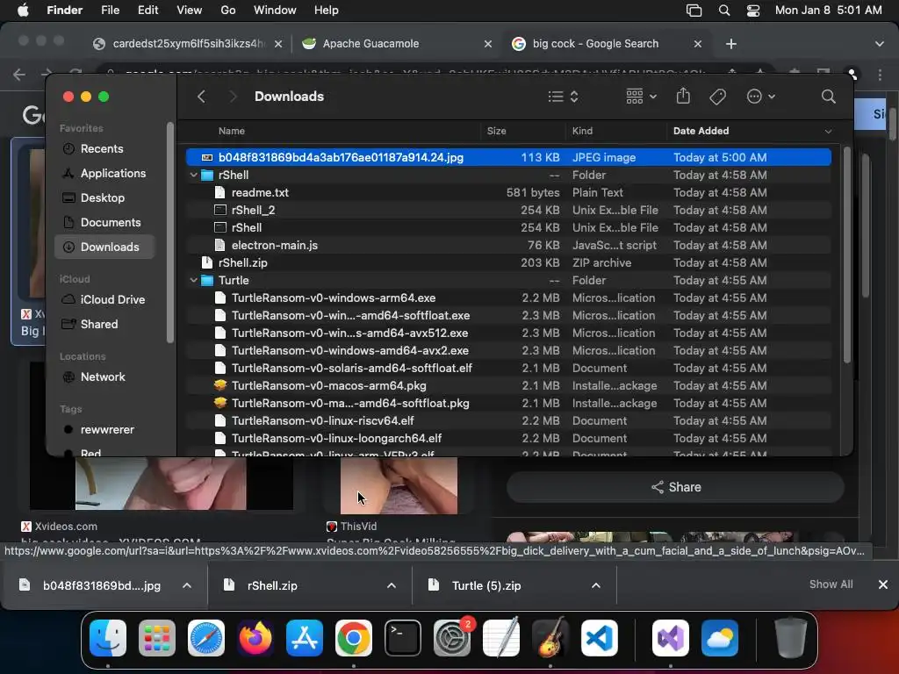Open the File menu in menu bar
Screen dimensions: 899x674
pos(110,11)
